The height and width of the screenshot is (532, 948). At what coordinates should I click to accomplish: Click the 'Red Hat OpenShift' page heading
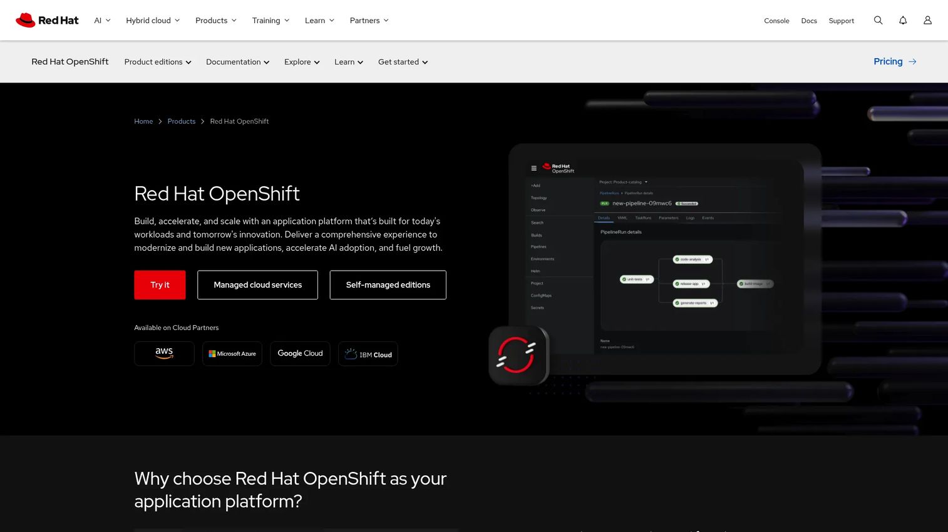pos(217,194)
